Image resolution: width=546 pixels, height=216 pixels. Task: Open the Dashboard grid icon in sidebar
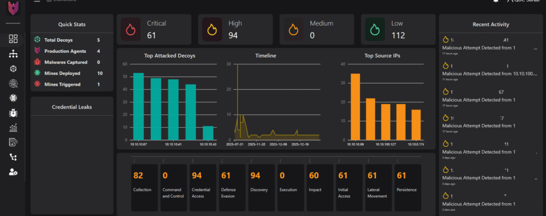13,39
